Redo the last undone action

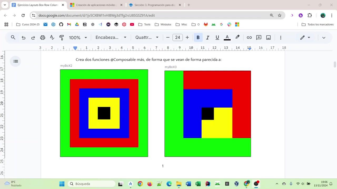pos(33,38)
